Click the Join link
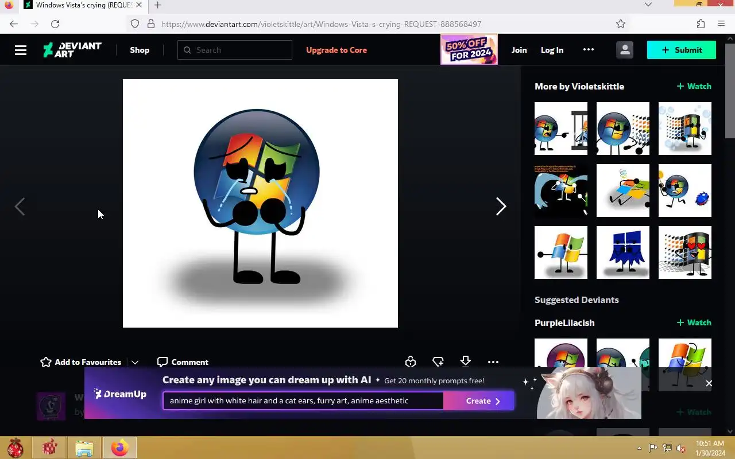Viewport: 735px width, 459px height. pyautogui.click(x=519, y=50)
